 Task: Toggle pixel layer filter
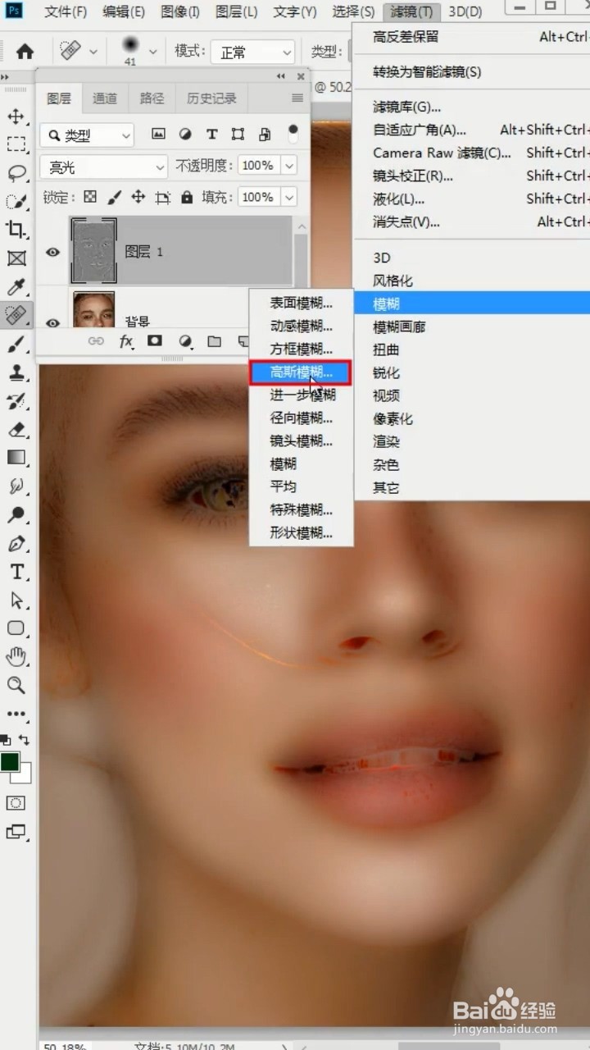158,135
